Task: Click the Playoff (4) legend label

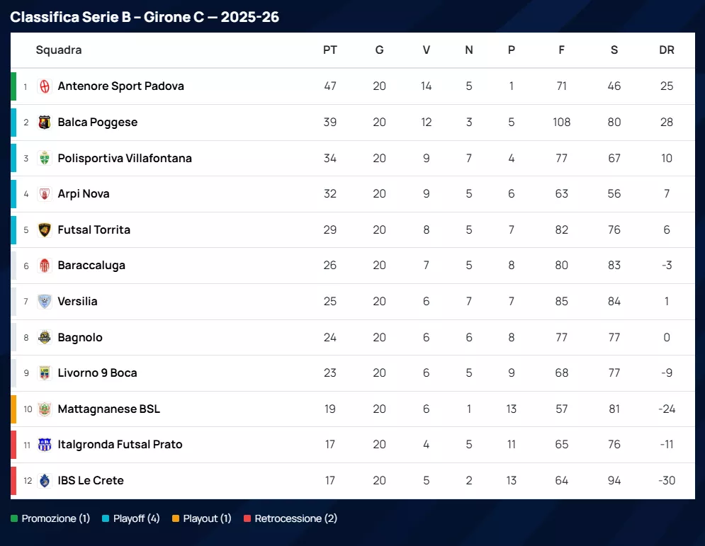Action: tap(137, 518)
